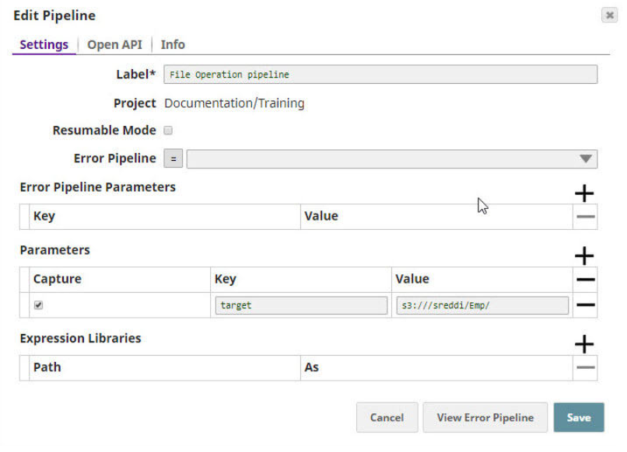Viewport: 627px width, 452px height.
Task: Click the Value field with s3 path
Action: click(482, 305)
